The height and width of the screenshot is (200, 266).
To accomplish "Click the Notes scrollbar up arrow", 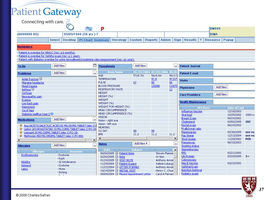I will coord(175,150).
